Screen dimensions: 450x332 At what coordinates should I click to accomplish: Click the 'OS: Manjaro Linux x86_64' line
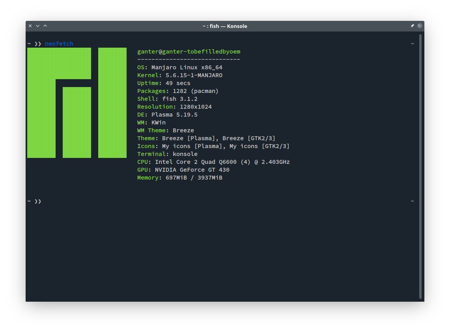pos(180,67)
